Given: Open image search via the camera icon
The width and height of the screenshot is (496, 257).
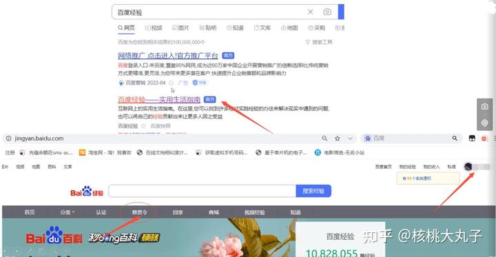Looking at the screenshot, I should point(327,12).
